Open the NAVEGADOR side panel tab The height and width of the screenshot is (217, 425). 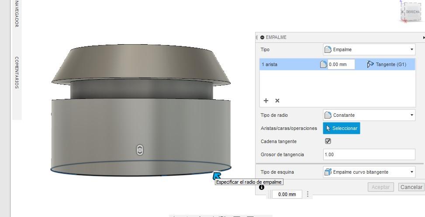point(17,14)
